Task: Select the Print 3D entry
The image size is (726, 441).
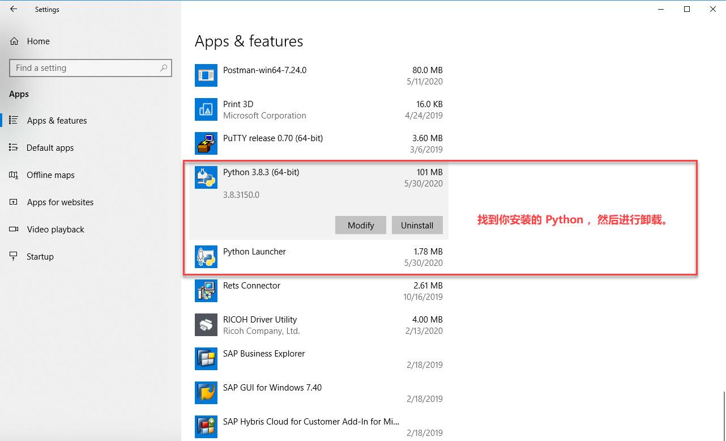Action: coord(319,109)
